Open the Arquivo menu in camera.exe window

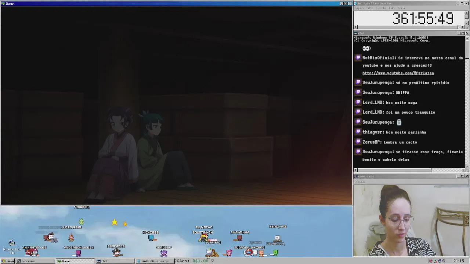tap(360, 182)
